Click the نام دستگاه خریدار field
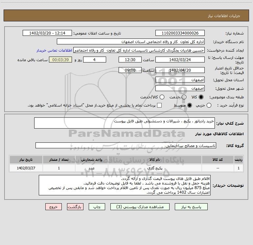The height and width of the screenshot is (245, 253). pos(131,42)
